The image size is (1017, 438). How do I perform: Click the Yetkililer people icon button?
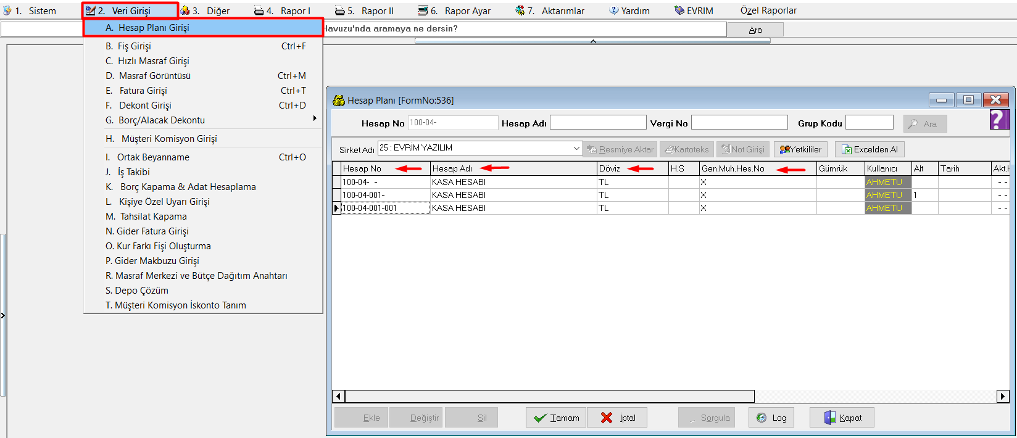pyautogui.click(x=800, y=149)
